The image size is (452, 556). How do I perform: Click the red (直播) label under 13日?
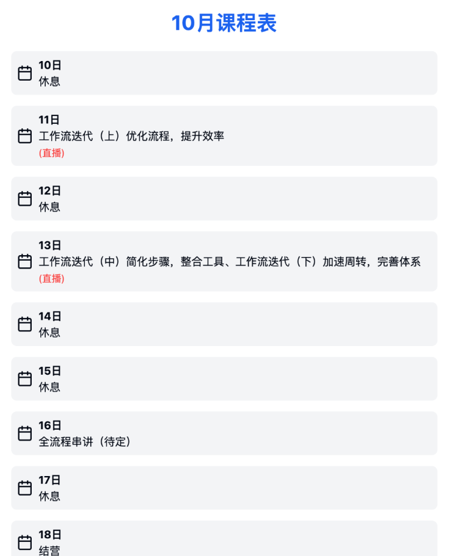pos(51,278)
